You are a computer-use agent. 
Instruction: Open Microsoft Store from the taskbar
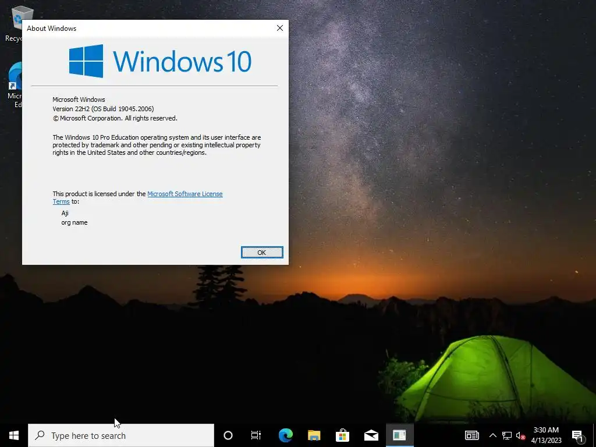click(x=342, y=435)
